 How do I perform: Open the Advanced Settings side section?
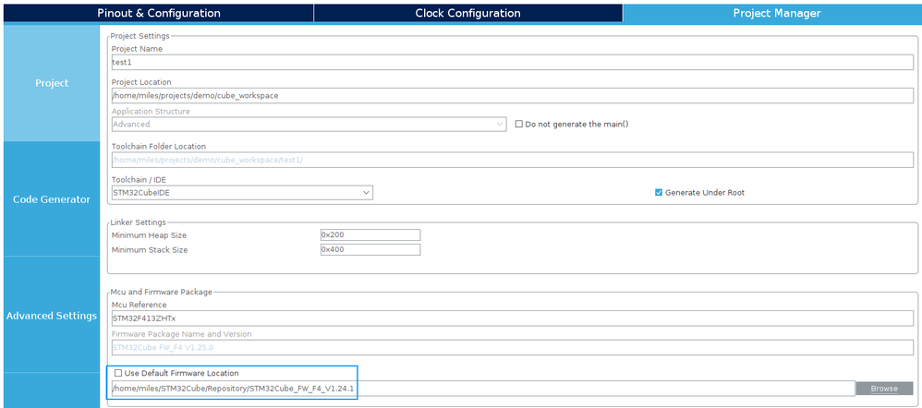click(52, 316)
